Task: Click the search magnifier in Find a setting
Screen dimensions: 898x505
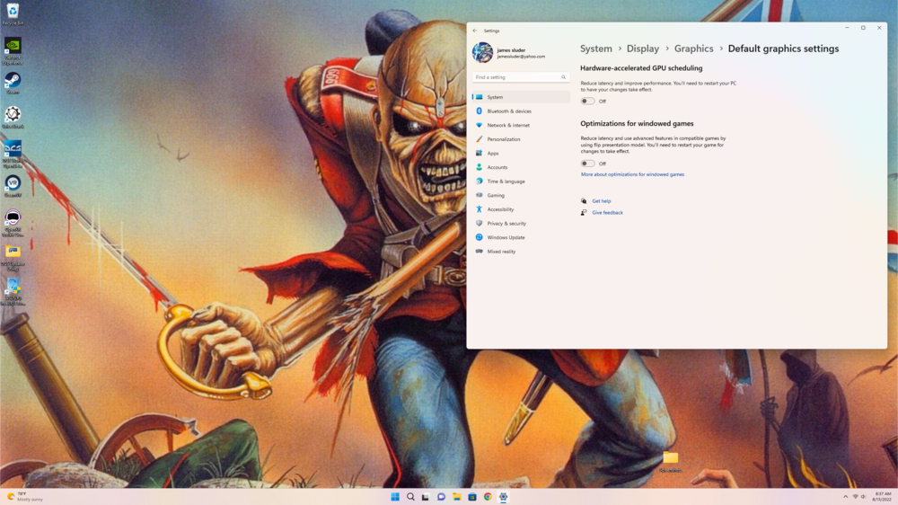Action: click(564, 76)
